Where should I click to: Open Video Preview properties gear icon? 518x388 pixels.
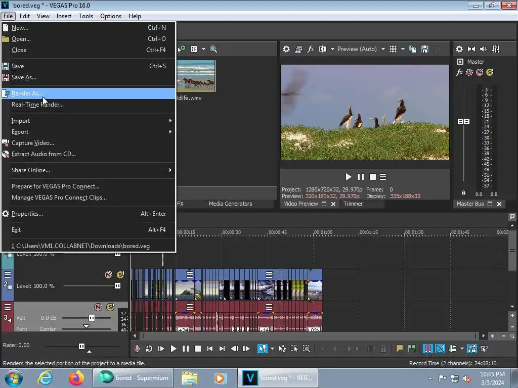click(286, 49)
